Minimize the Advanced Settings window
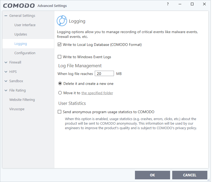The height and width of the screenshot is (182, 218). tap(180, 4)
